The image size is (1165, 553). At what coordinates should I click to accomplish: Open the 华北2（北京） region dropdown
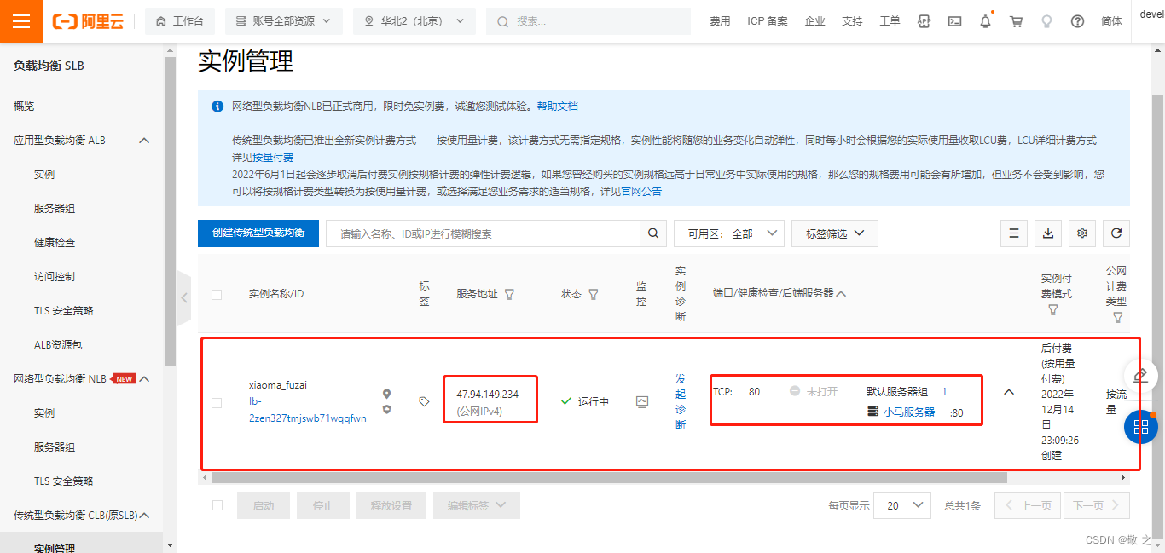coord(414,21)
